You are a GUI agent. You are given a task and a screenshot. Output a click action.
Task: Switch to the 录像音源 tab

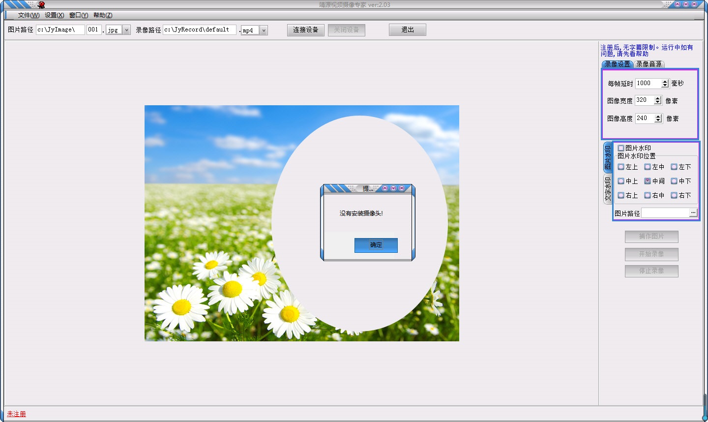point(649,64)
